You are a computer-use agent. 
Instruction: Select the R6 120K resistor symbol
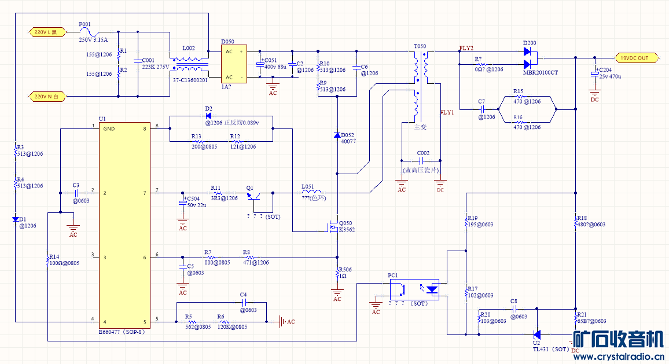(x=225, y=322)
